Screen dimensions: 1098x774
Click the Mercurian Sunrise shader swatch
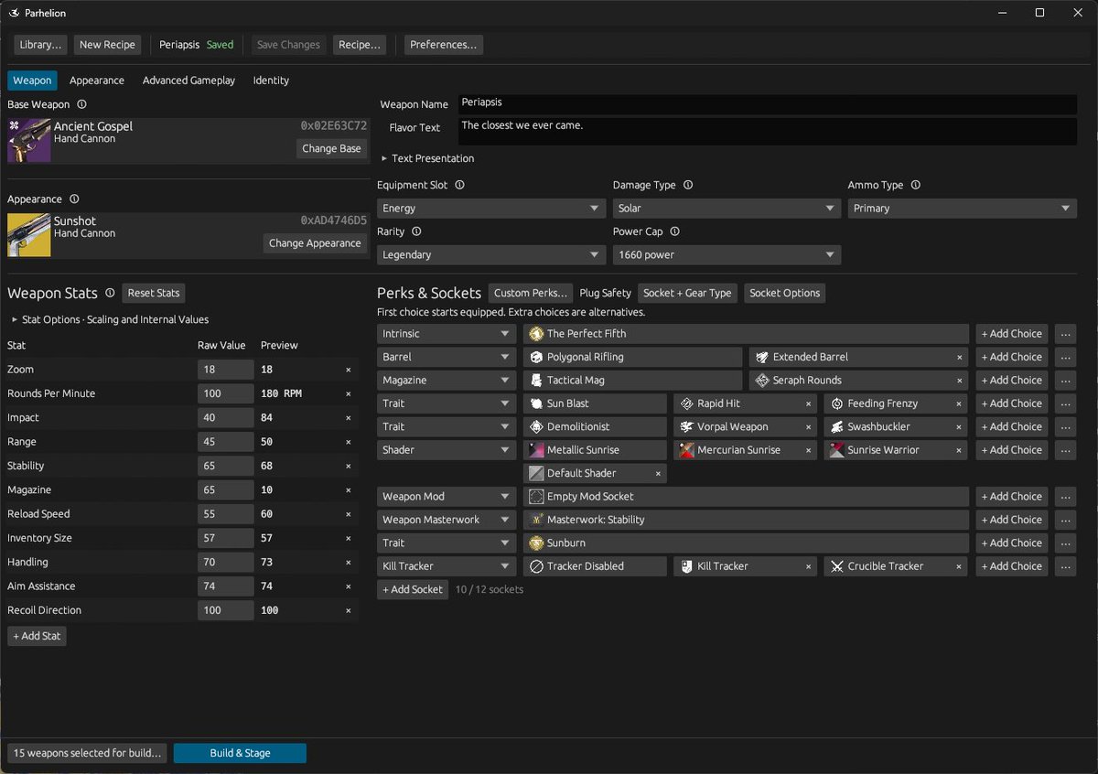(x=687, y=450)
